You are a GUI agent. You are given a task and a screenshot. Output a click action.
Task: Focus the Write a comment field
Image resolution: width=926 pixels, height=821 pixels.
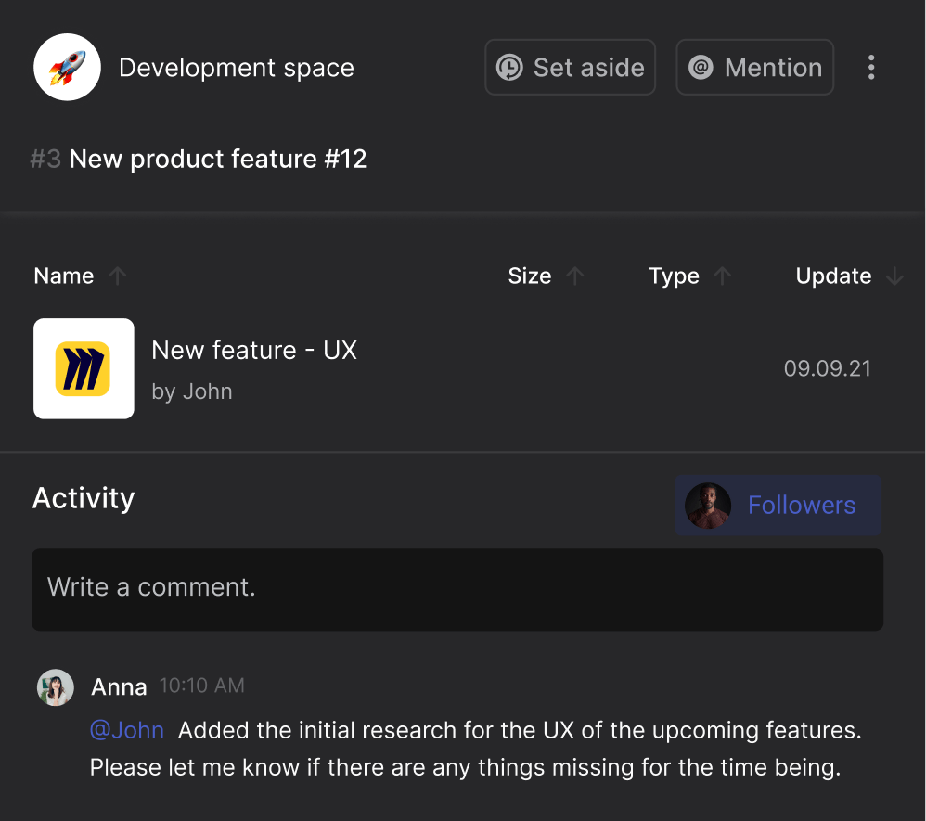click(x=457, y=589)
